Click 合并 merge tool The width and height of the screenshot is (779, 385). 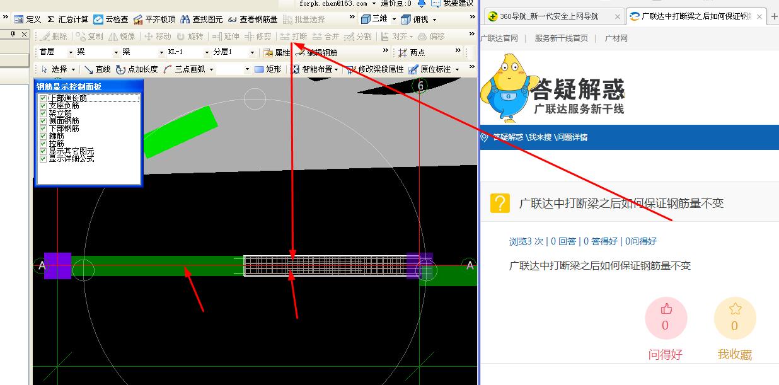(x=326, y=37)
